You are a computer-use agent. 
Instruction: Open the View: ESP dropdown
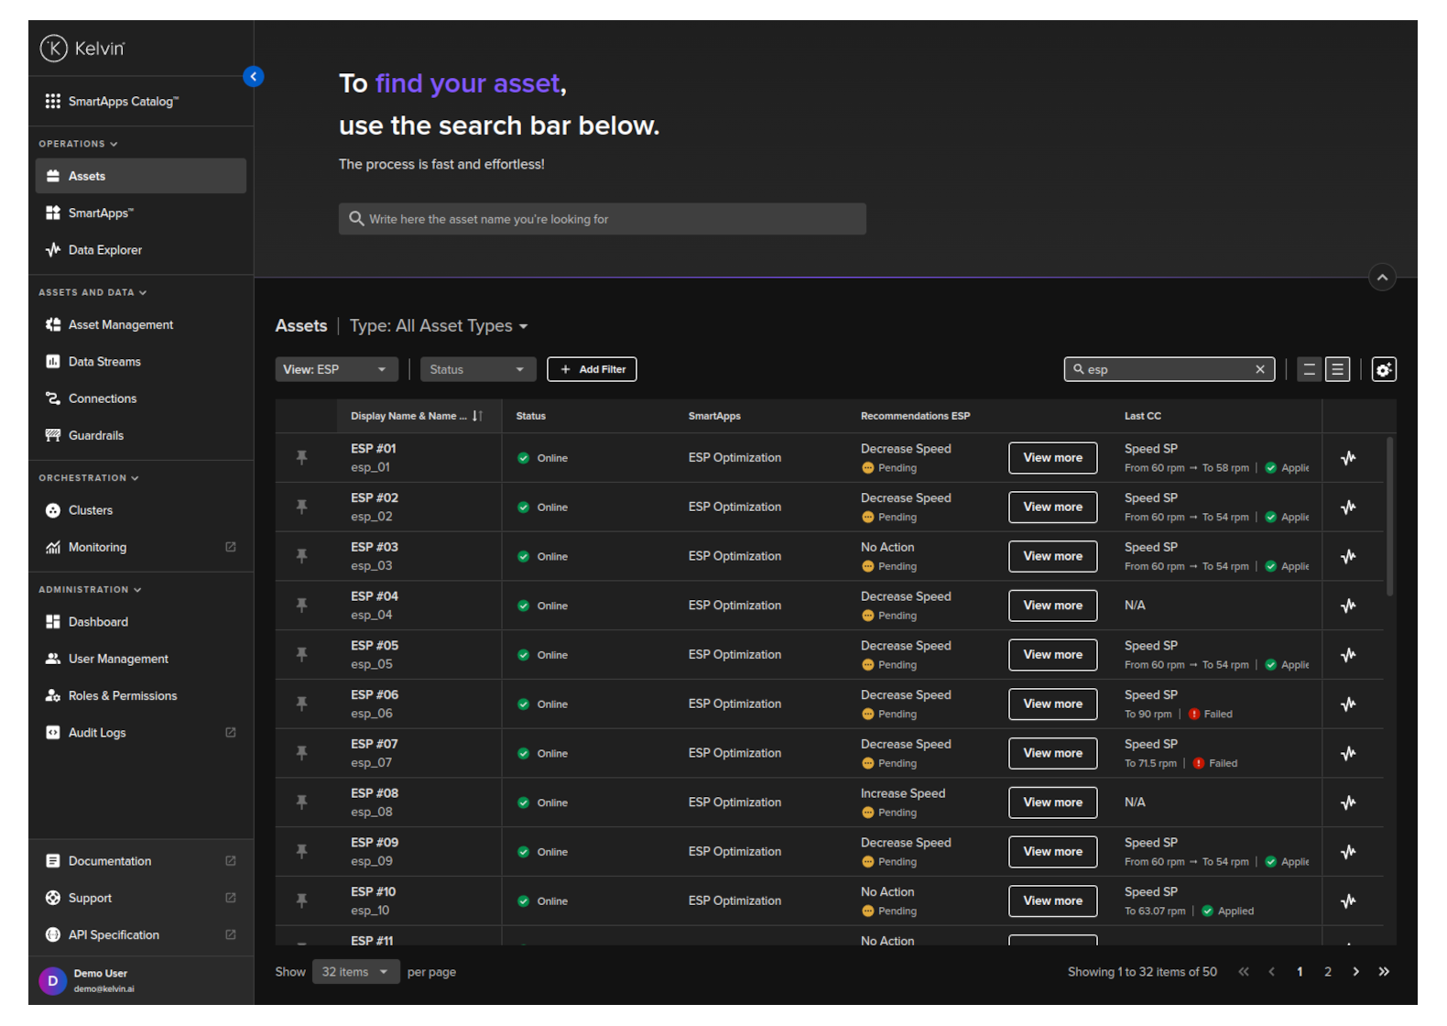click(x=336, y=369)
